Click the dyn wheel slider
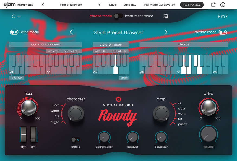Screen dimensions: 237x161 coord(24,134)
